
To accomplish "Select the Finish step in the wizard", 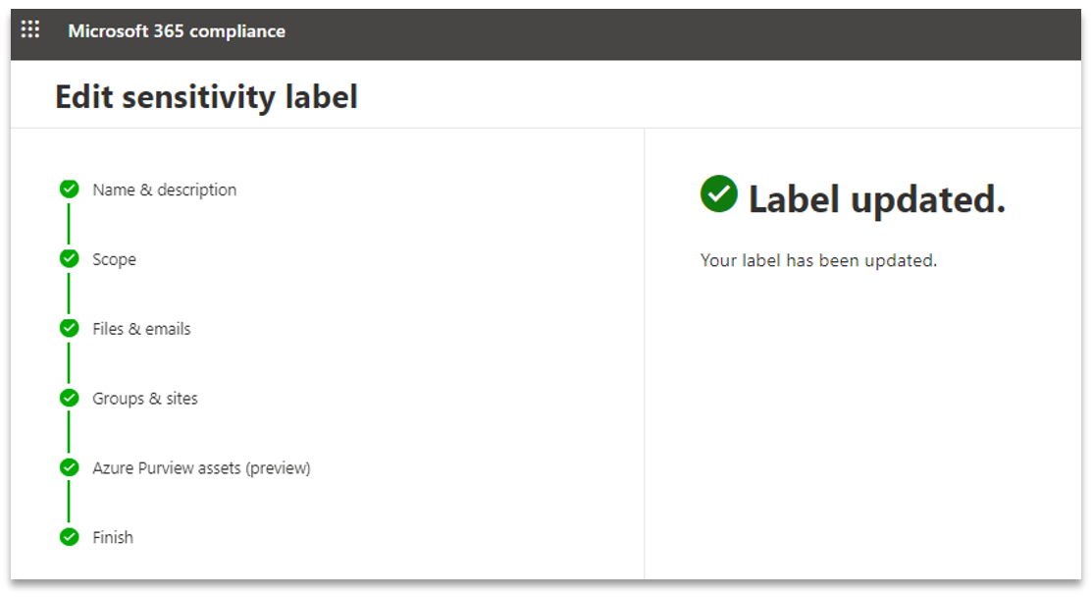I will click(x=113, y=537).
